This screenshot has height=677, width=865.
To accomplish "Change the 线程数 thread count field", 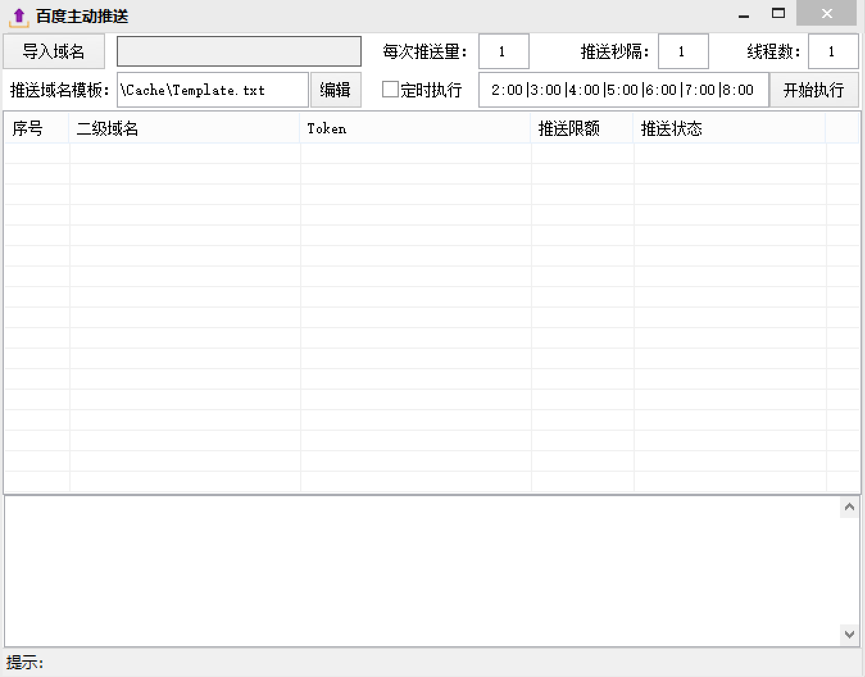I will click(834, 51).
